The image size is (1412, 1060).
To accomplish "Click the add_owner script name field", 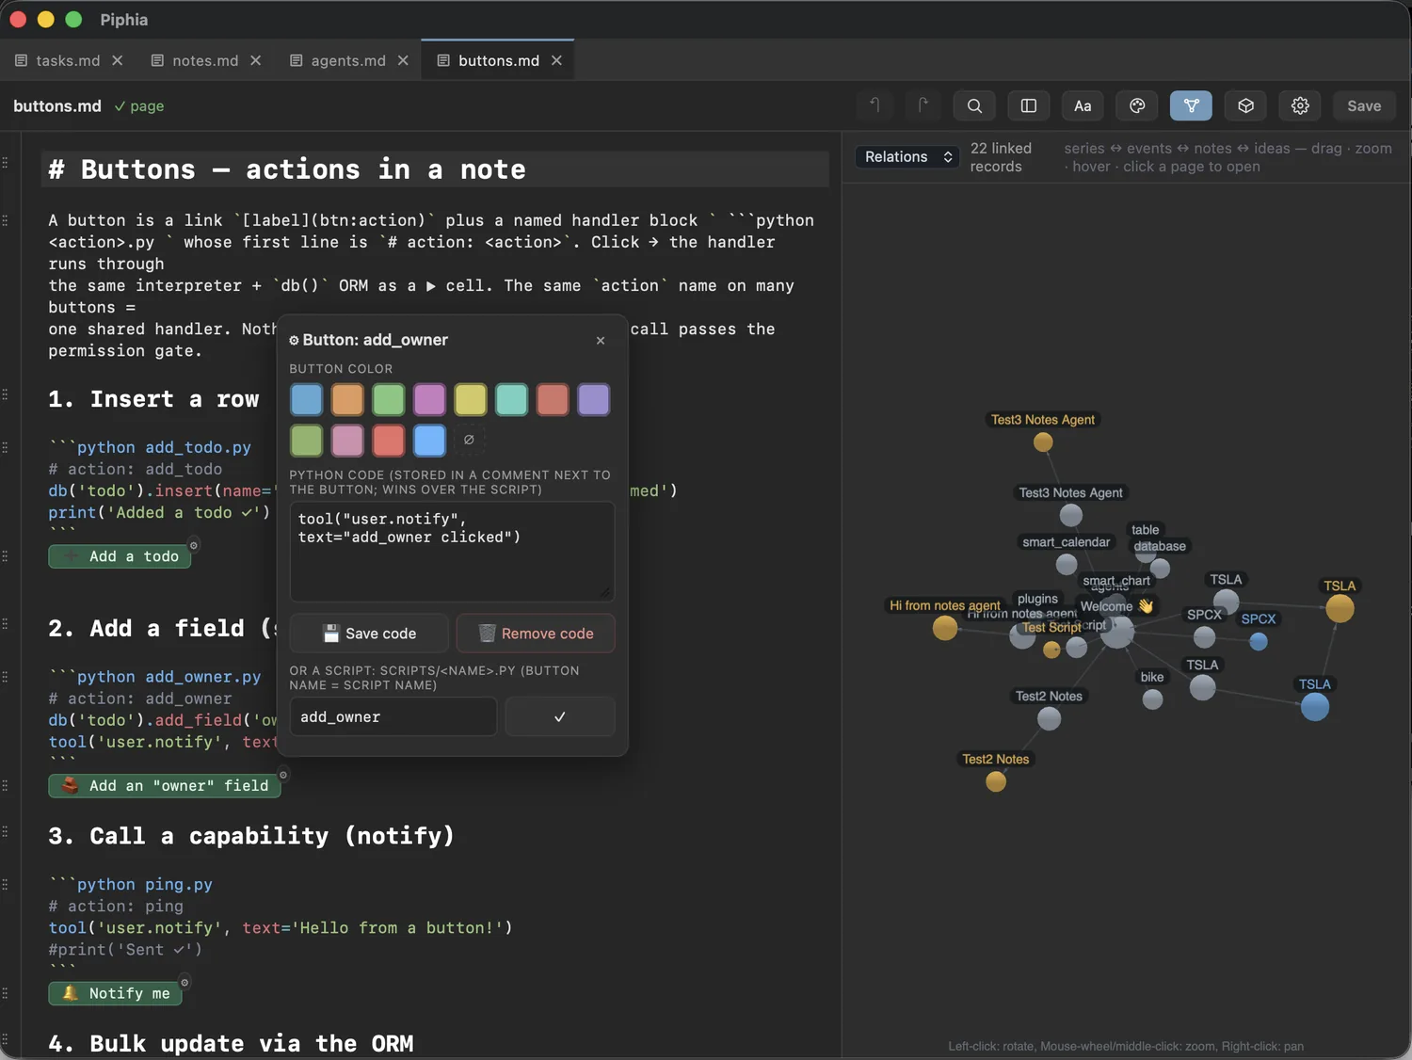I will tap(393, 716).
